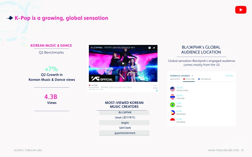252x157 pixels.
Task: Click the 5.5% Indonesia value
Action: (179, 119)
